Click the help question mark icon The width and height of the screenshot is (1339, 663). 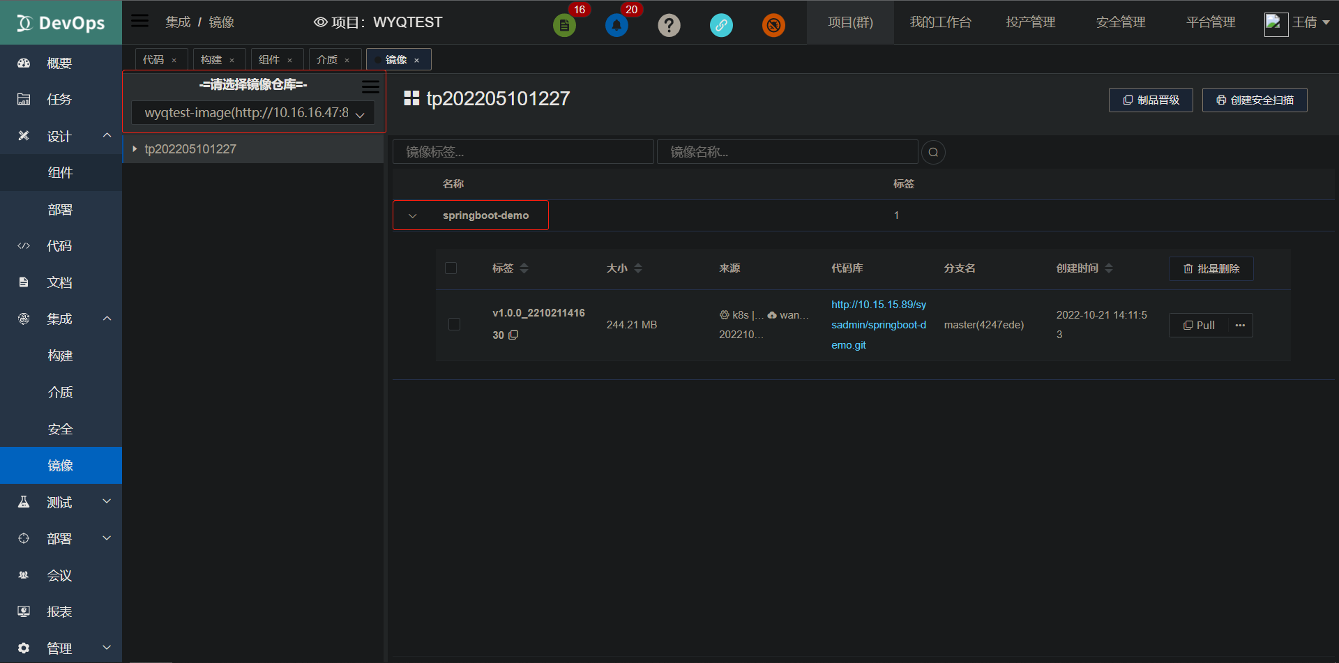tap(669, 25)
